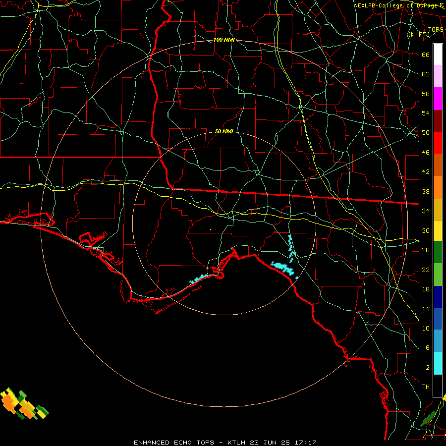
Task: Click the large cyan echo patch near the coast
Action: point(283,268)
